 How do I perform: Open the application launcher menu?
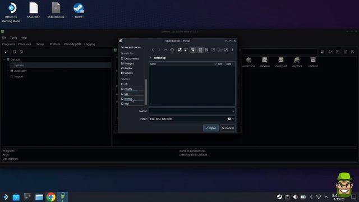(x=5, y=197)
